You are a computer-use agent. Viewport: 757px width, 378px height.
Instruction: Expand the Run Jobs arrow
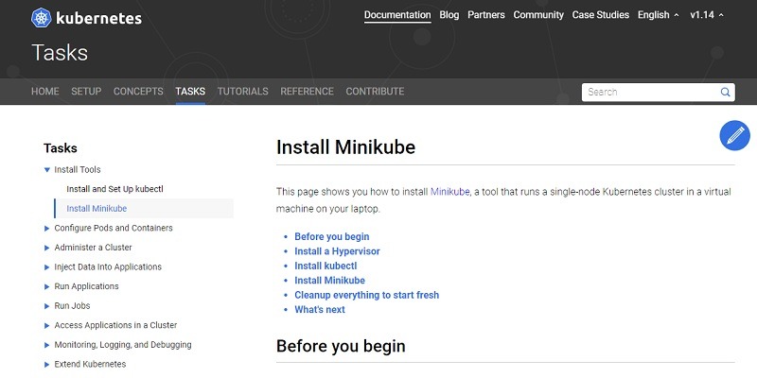coord(46,306)
